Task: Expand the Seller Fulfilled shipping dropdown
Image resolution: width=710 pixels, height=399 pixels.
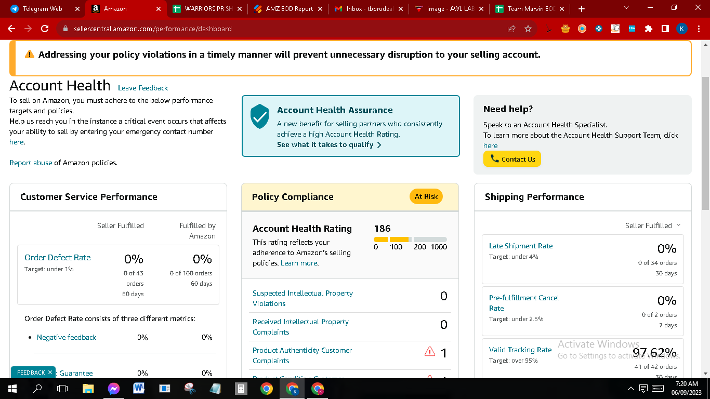Action: 652,226
